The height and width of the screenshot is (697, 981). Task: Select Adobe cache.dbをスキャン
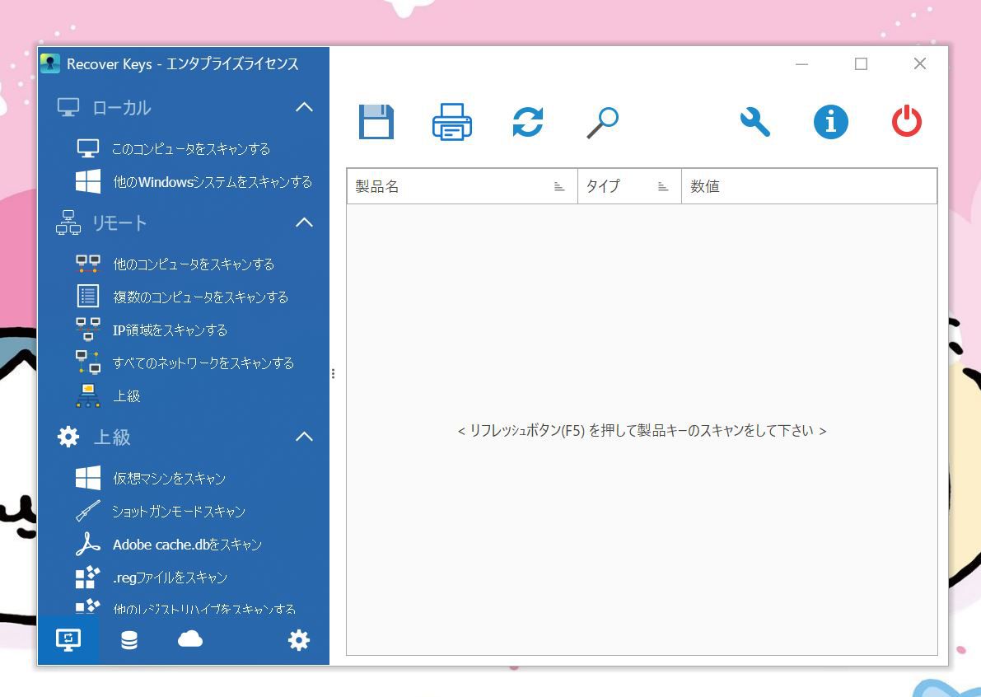[x=187, y=545]
